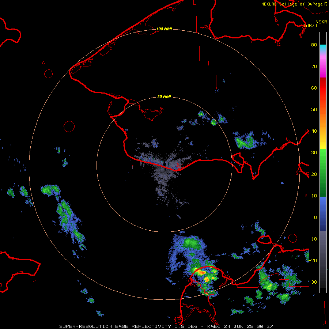Click the NEXR label above the color bar

(321, 22)
